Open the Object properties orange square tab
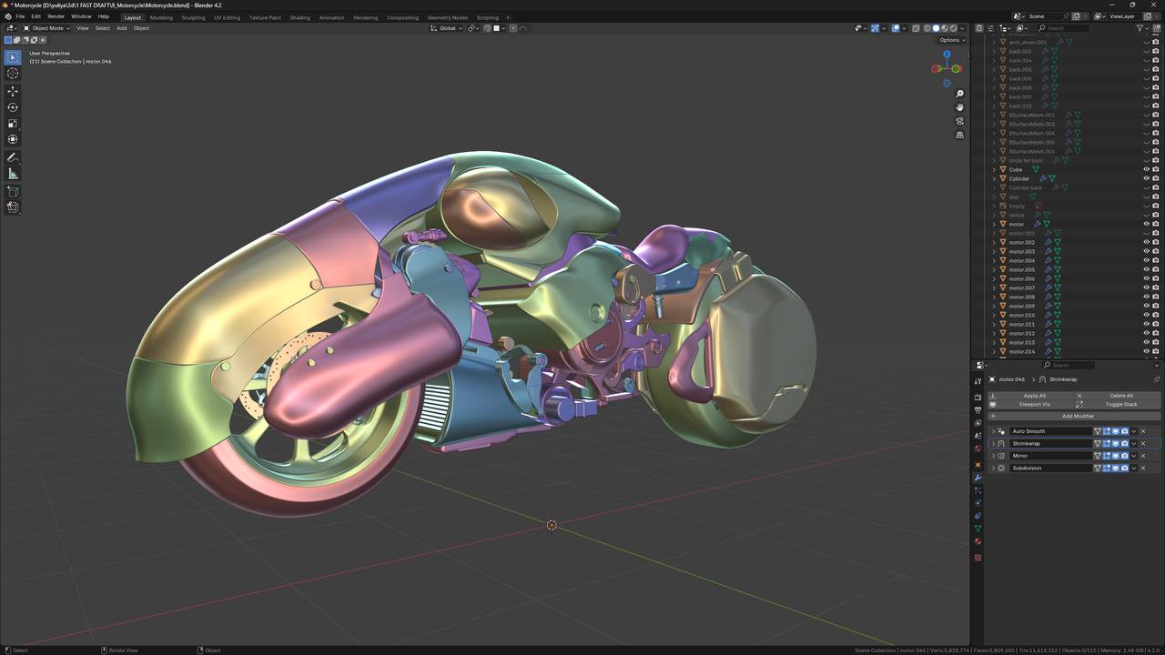Image resolution: width=1165 pixels, height=655 pixels. (978, 465)
